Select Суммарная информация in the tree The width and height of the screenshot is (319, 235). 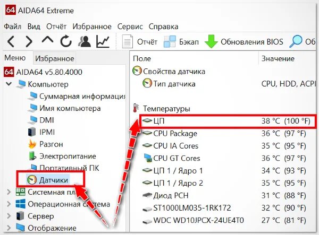[x=82, y=96]
